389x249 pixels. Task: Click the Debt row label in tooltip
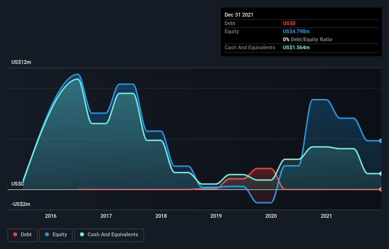[230, 23]
